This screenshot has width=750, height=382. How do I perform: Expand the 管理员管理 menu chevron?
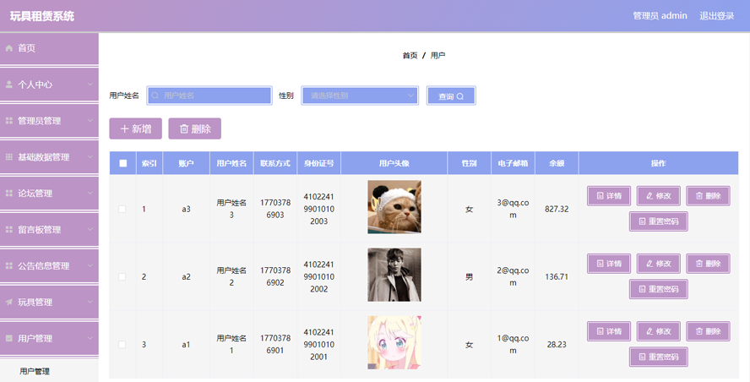point(90,121)
